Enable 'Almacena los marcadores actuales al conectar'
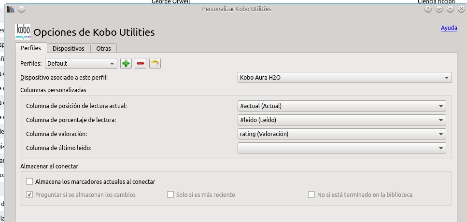Image resolution: width=467 pixels, height=222 pixels. pos(30,181)
